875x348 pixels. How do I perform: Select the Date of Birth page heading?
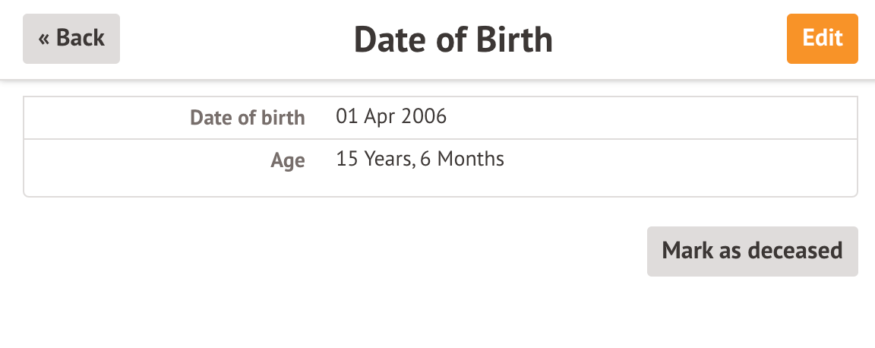click(x=453, y=40)
